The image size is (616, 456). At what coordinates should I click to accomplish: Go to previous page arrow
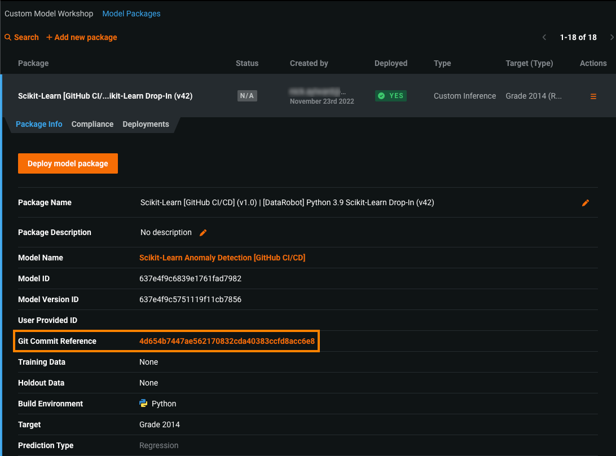(544, 37)
